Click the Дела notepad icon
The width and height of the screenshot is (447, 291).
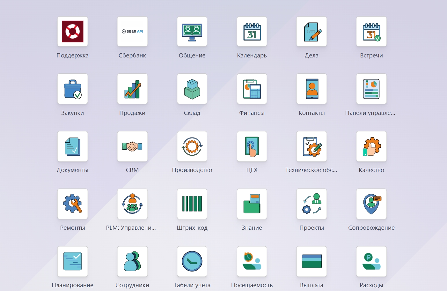tap(311, 32)
